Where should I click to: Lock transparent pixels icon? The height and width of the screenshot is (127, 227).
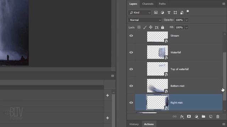pyautogui.click(x=139, y=27)
